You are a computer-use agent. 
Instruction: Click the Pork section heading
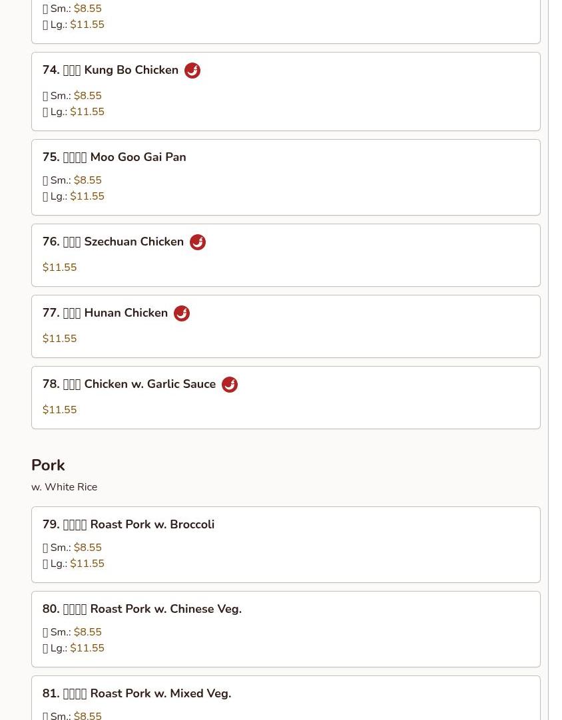click(x=48, y=465)
